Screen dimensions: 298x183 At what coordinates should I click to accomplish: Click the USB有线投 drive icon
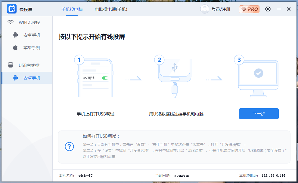tap(11, 65)
